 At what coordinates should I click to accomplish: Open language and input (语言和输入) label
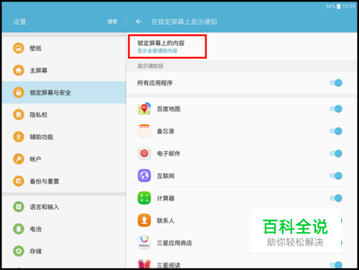(45, 207)
